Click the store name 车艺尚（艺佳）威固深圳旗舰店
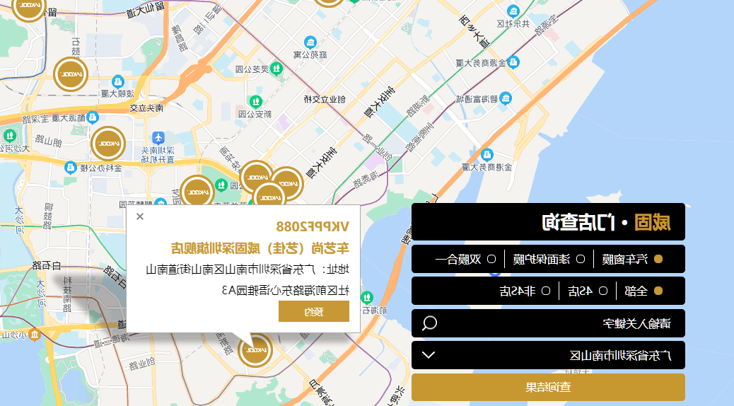This screenshot has width=734, height=406. tap(260, 248)
